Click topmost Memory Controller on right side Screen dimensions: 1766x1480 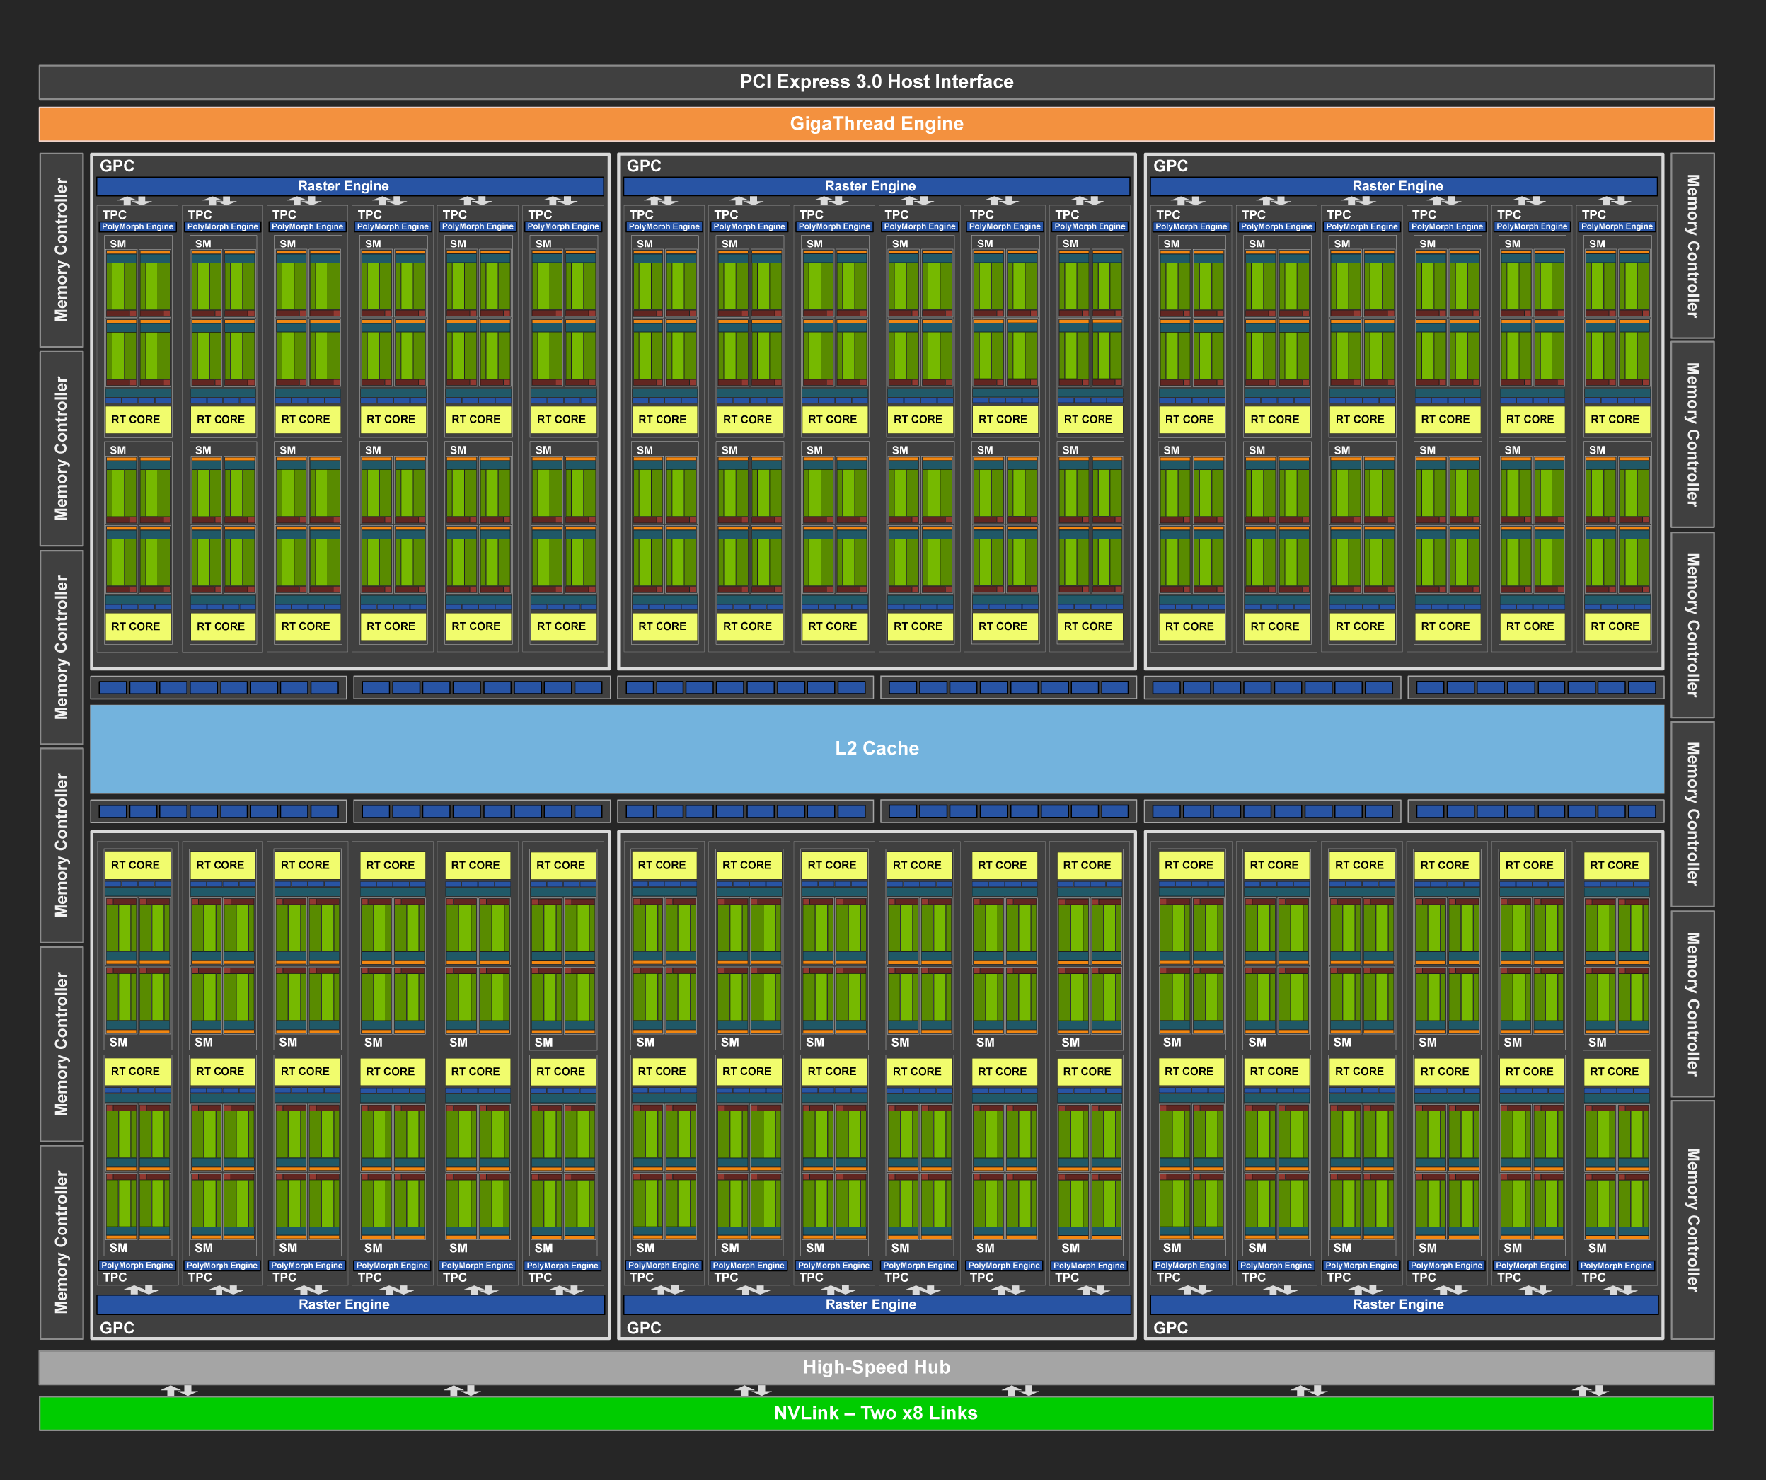click(x=1692, y=246)
